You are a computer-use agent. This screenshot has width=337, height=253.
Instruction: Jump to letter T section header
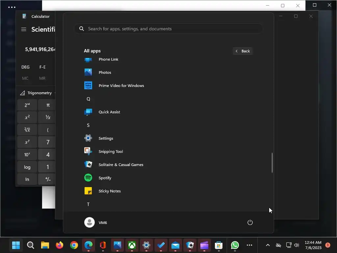coord(88,204)
